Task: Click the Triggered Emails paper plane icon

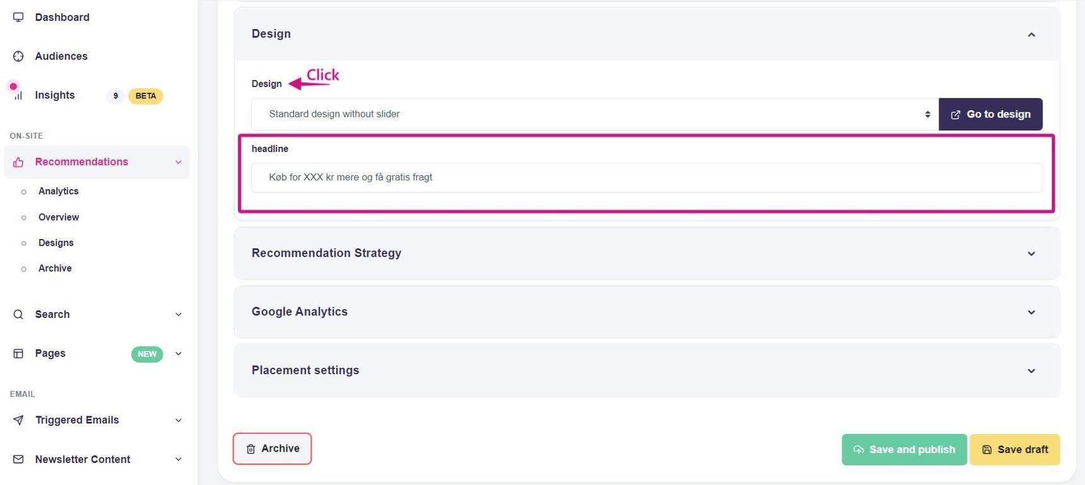Action: tap(18, 420)
